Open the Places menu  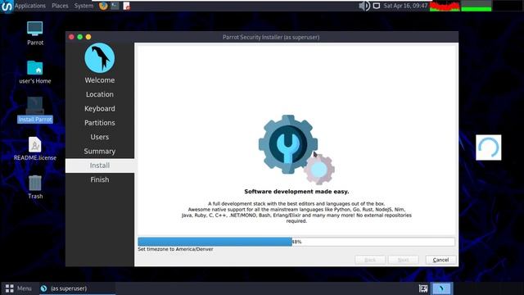pos(60,6)
